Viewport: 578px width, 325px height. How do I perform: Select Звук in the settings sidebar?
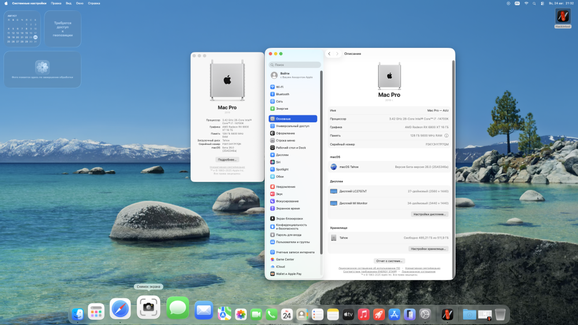(x=293, y=194)
